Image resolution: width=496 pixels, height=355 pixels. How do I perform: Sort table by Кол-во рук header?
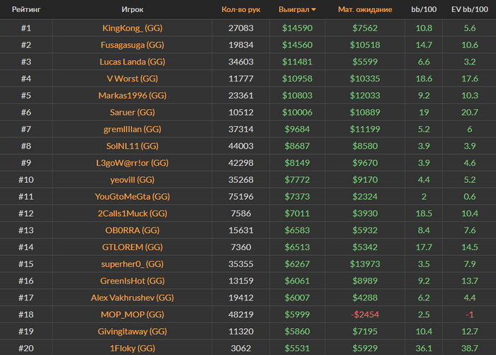(x=240, y=10)
